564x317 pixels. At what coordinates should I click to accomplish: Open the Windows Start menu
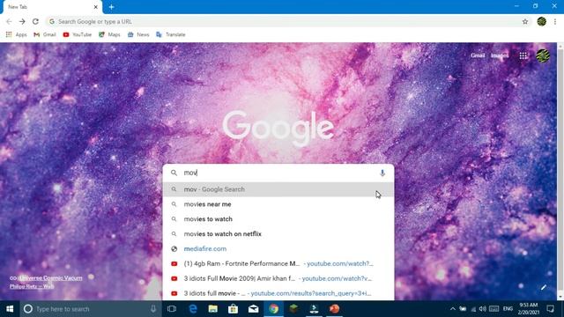point(10,309)
